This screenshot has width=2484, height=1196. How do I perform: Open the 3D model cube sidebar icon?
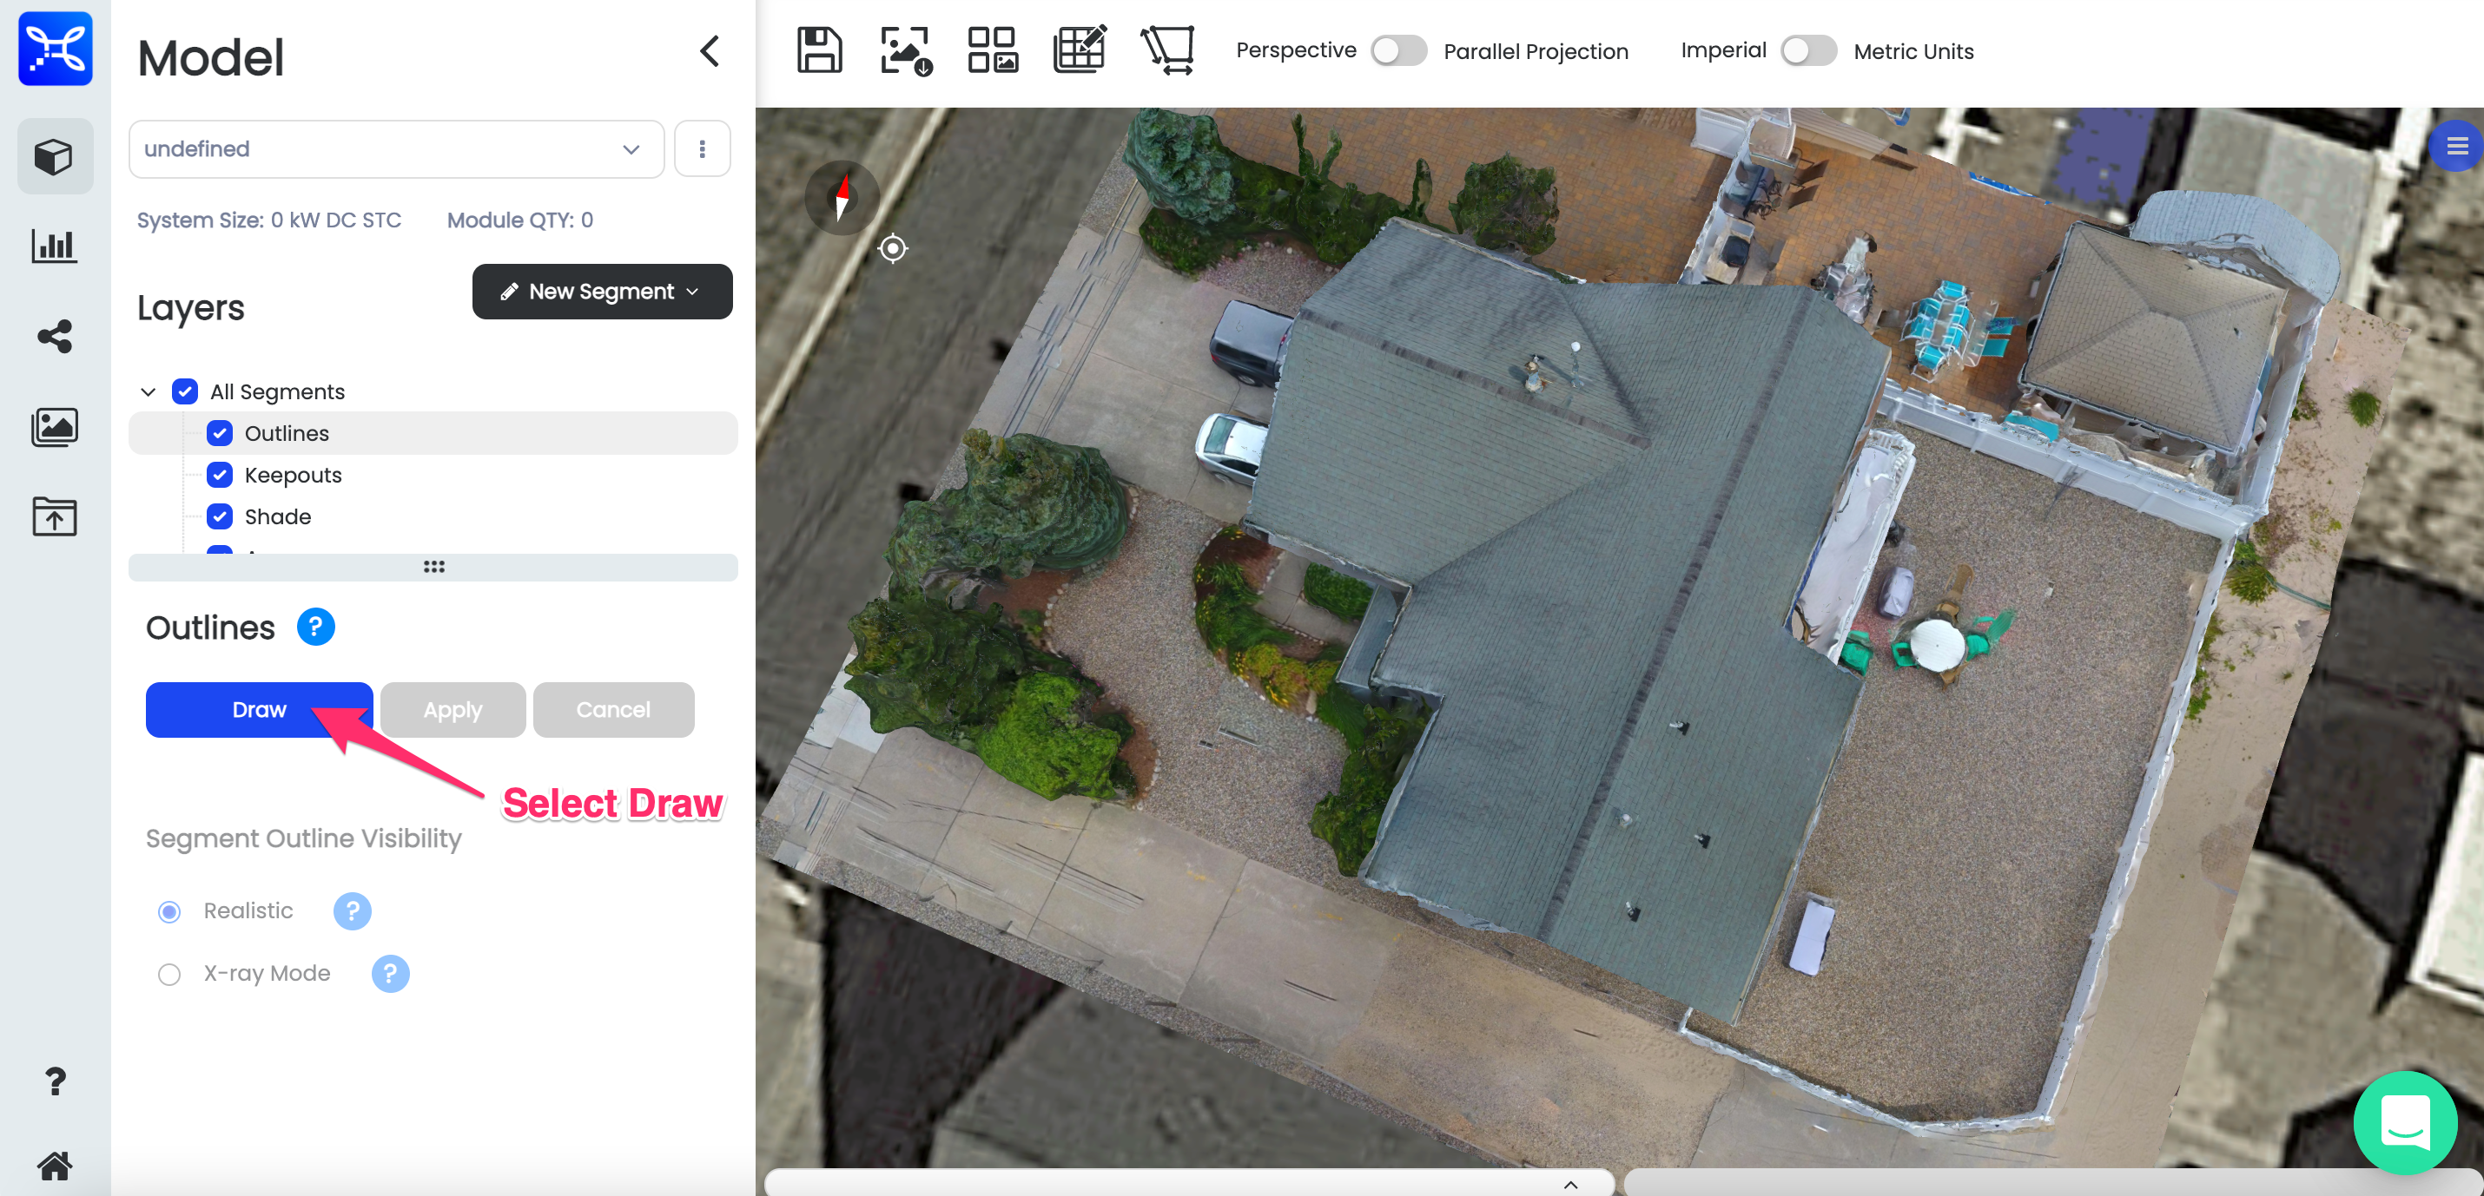pyautogui.click(x=55, y=156)
